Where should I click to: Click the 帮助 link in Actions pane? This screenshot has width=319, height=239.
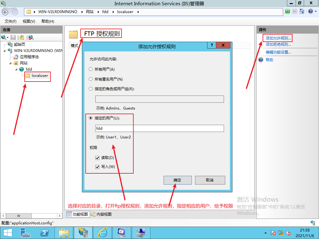coord(269,60)
